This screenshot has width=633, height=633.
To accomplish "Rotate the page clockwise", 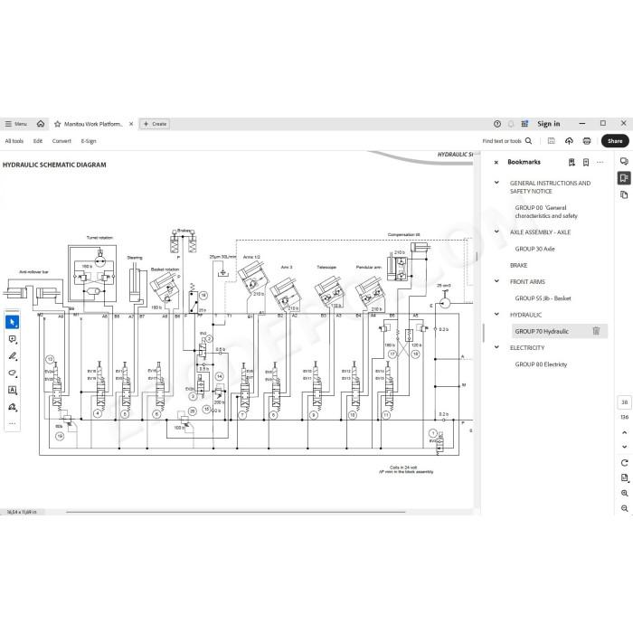I will point(624,463).
